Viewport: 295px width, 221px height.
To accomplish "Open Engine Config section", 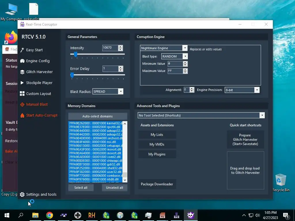I will (38, 61).
